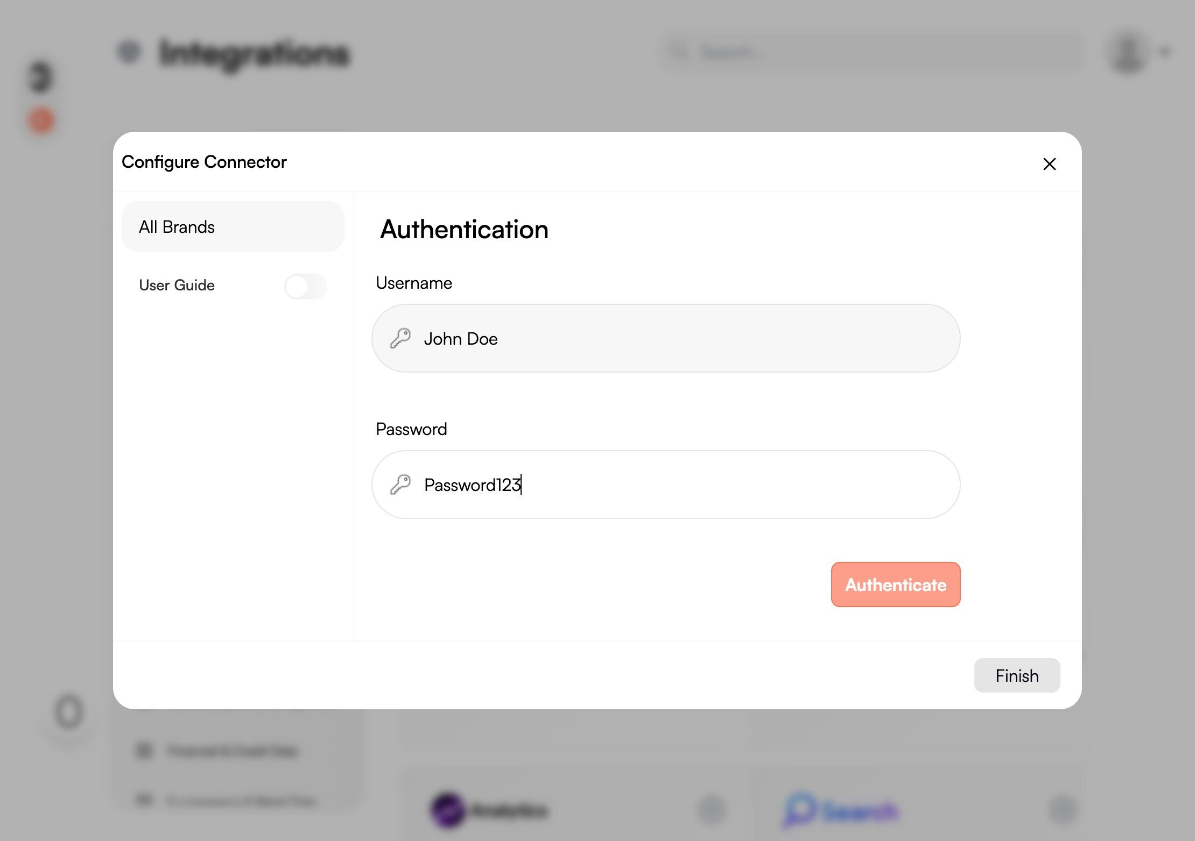
Task: Select the All Brands item in the dialog sidebar
Action: (x=233, y=227)
